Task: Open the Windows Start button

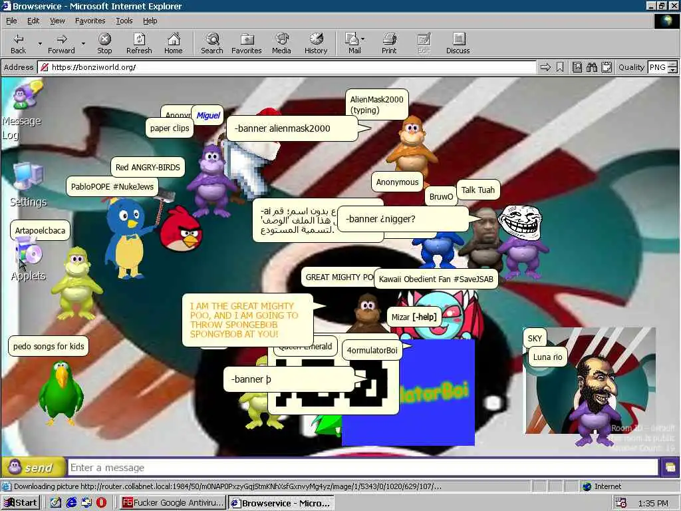Action: pos(21,503)
